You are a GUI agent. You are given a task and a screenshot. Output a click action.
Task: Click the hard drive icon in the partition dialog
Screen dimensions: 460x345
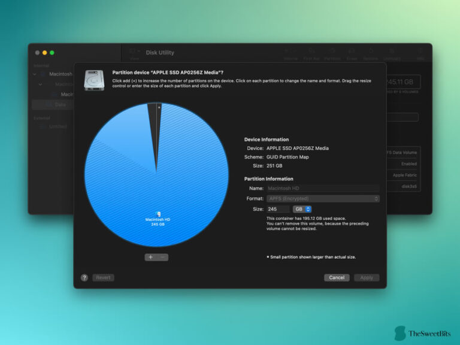94,80
